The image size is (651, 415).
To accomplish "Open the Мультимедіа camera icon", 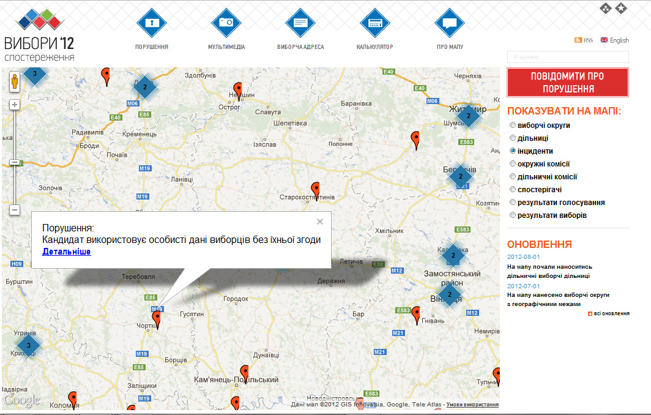I will [226, 23].
